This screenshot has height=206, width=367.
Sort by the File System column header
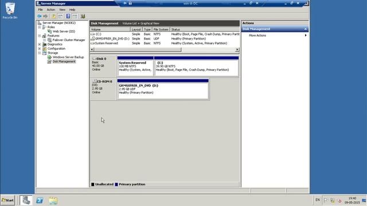(161, 29)
